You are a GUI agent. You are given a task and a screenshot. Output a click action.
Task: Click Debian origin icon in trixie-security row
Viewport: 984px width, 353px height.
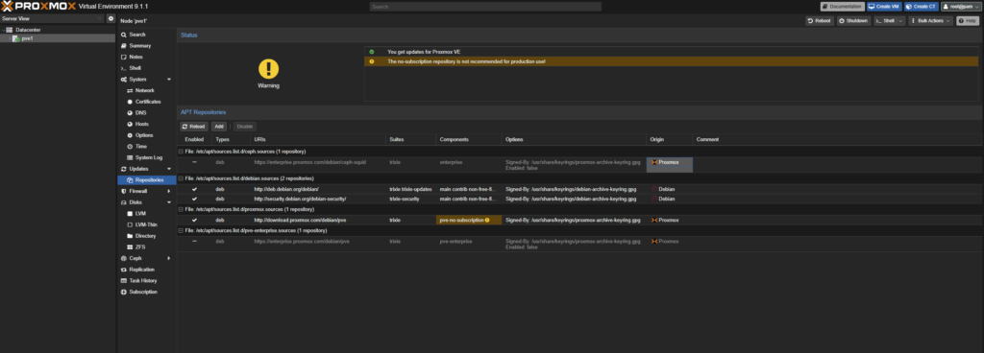(x=654, y=199)
